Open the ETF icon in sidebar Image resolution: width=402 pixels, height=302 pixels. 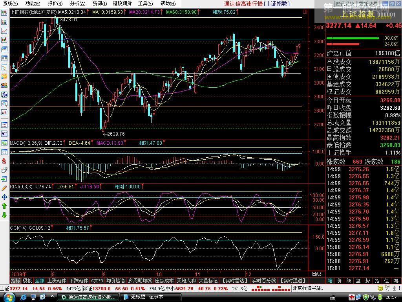pyautogui.click(x=4, y=112)
